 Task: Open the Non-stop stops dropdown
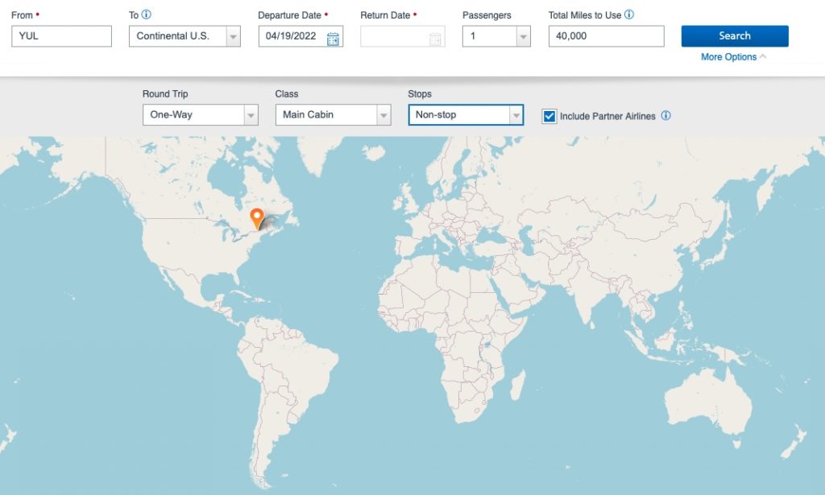coord(516,114)
